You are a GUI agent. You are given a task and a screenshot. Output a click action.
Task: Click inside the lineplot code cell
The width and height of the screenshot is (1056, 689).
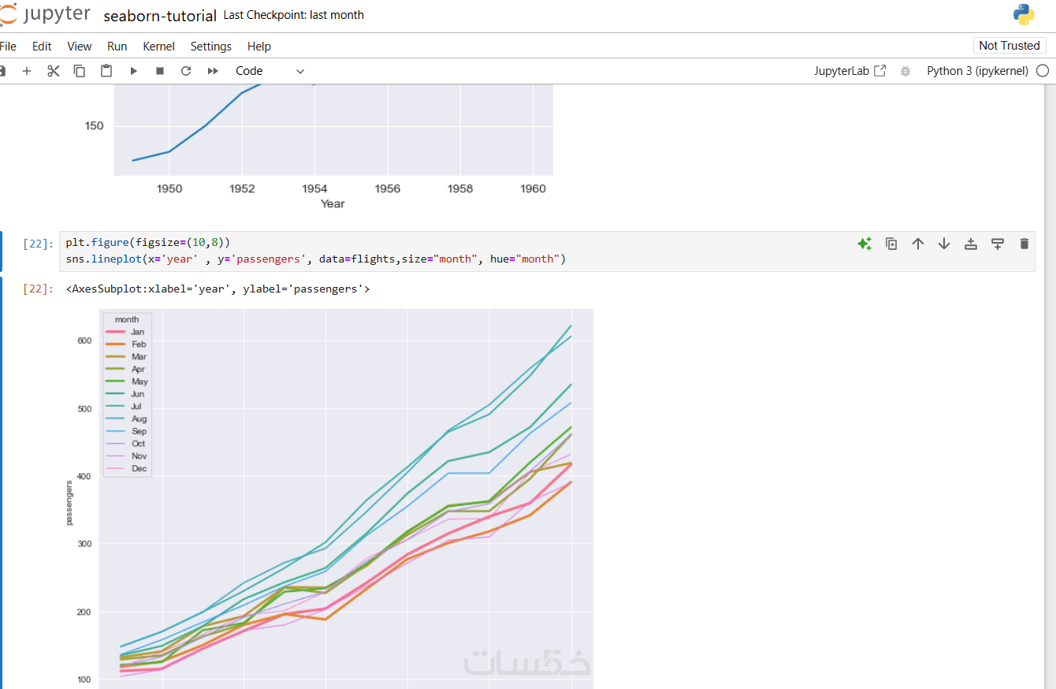[x=473, y=251]
